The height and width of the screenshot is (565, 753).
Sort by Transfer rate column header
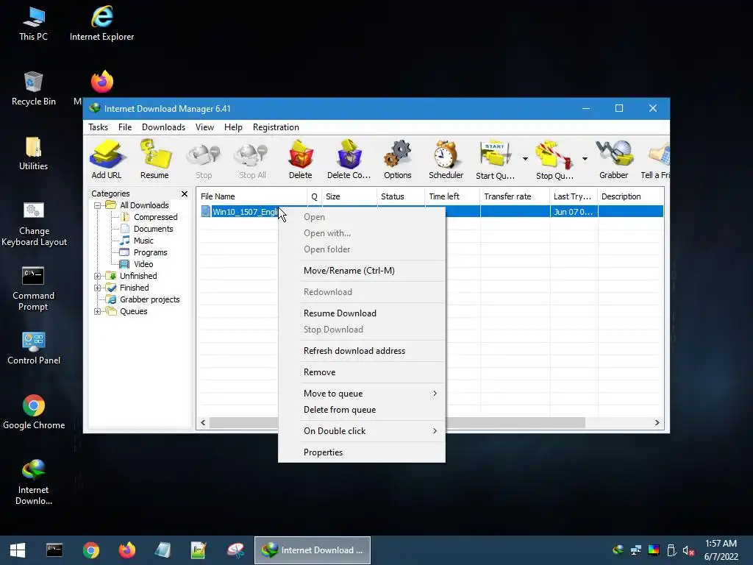[x=515, y=196]
